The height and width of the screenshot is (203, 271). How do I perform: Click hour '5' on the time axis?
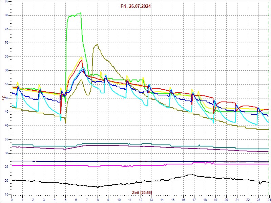[x=65, y=200]
